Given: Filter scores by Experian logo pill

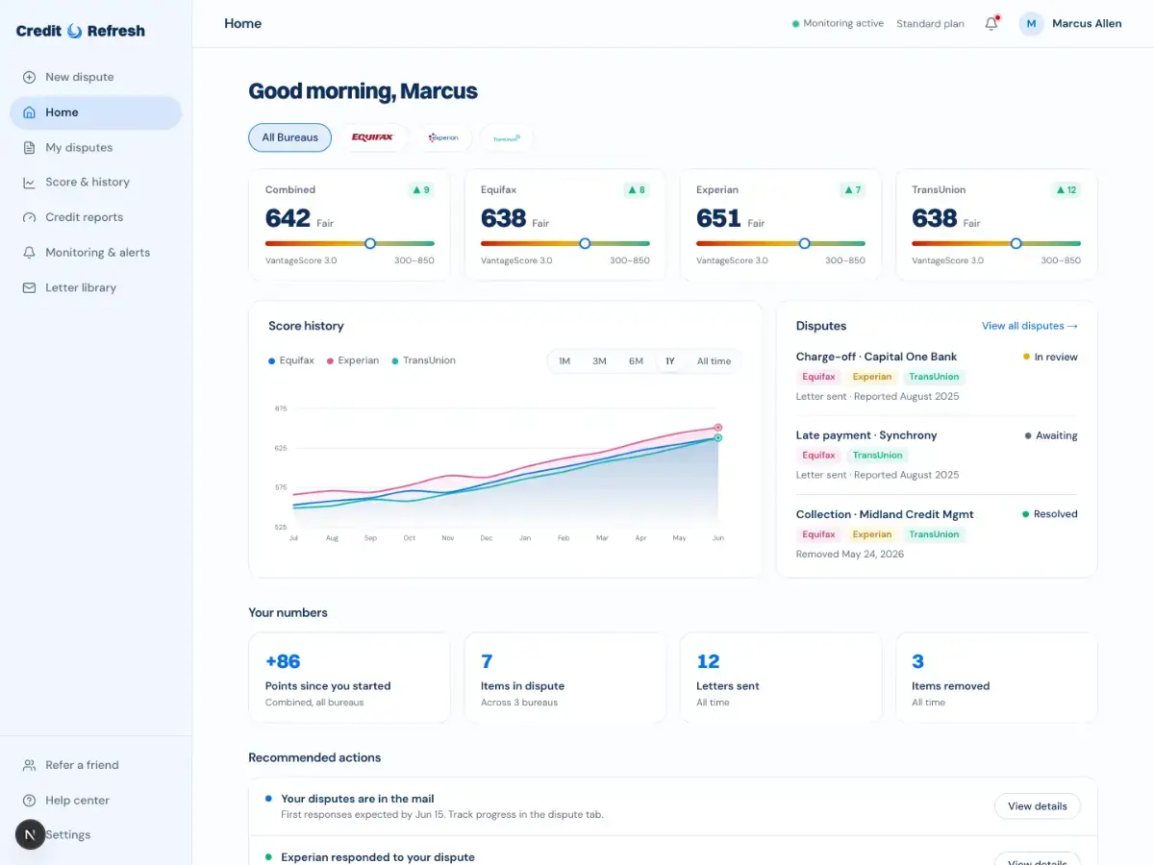Looking at the screenshot, I should coord(443,137).
